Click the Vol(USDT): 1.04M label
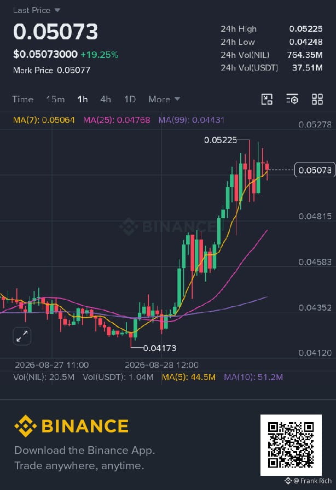The image size is (336, 490). click(x=118, y=377)
